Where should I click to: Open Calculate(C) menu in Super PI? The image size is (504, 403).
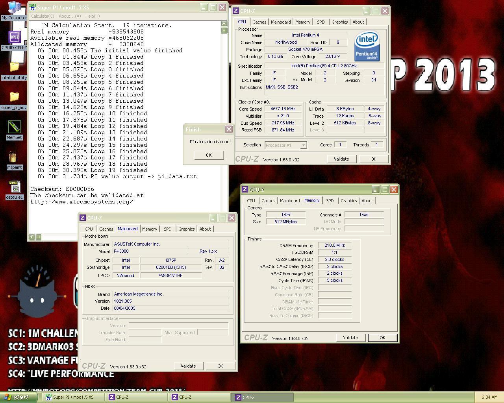pyautogui.click(x=42, y=16)
